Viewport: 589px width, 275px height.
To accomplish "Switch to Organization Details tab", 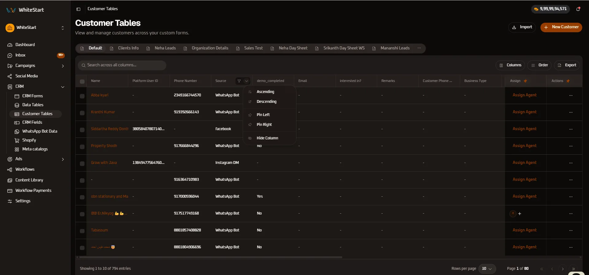I will click(x=206, y=48).
